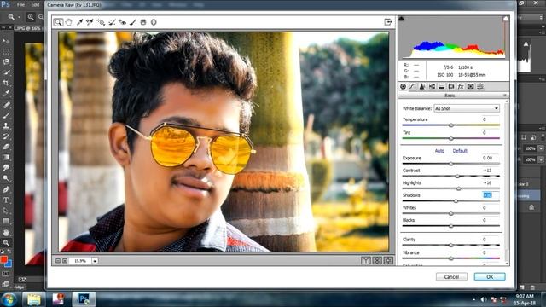Open the Photoshop File menu
Image resolution: width=546 pixels, height=307 pixels.
(20, 5)
